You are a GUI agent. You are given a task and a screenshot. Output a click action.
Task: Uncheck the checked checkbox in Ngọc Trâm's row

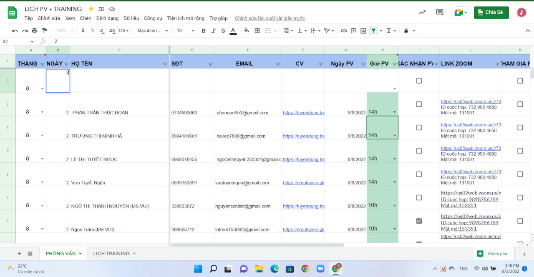[x=419, y=221]
